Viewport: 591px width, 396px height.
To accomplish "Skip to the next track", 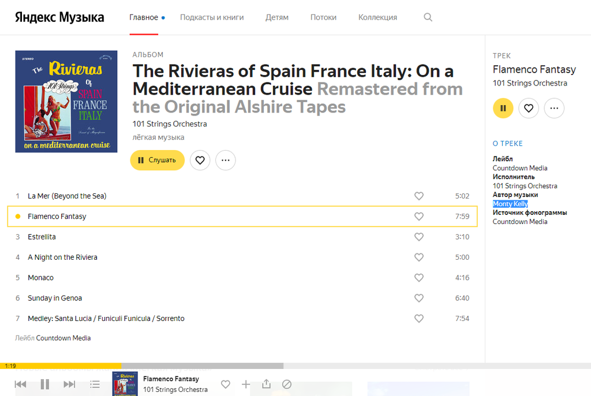I will tap(69, 384).
